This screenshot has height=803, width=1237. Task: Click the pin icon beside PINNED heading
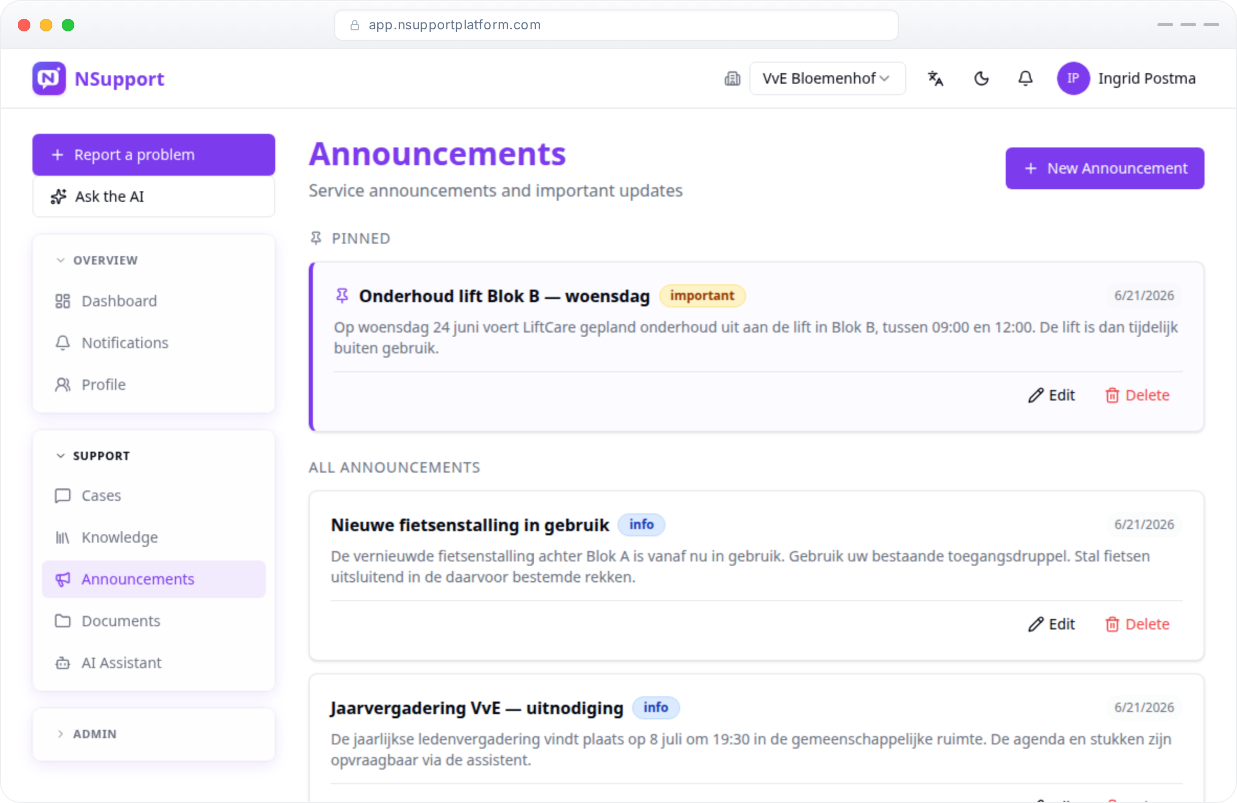(316, 238)
